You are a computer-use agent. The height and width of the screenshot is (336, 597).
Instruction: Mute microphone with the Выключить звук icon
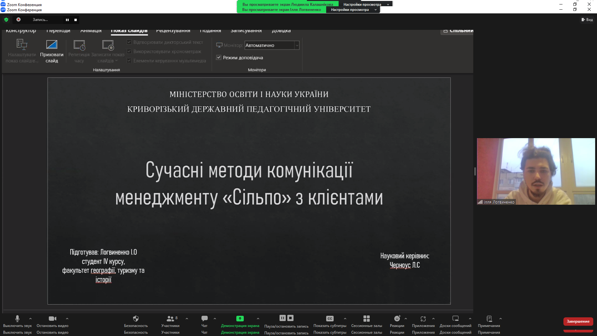point(17,319)
